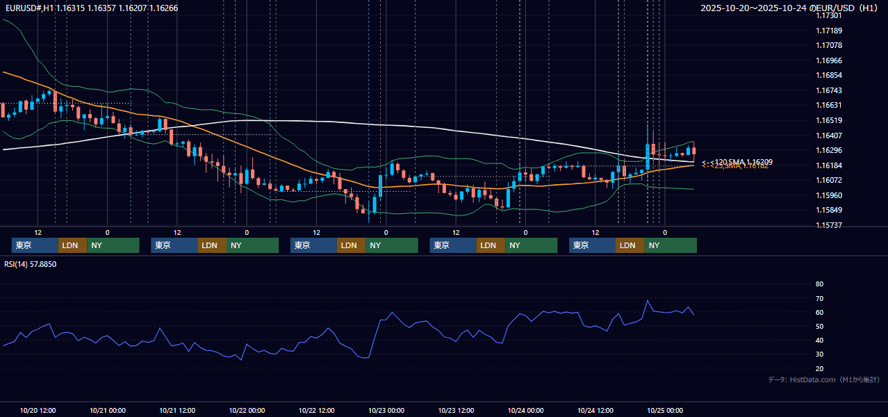
Task: Click the 10/23 12:00 date label
Action: [456, 410]
